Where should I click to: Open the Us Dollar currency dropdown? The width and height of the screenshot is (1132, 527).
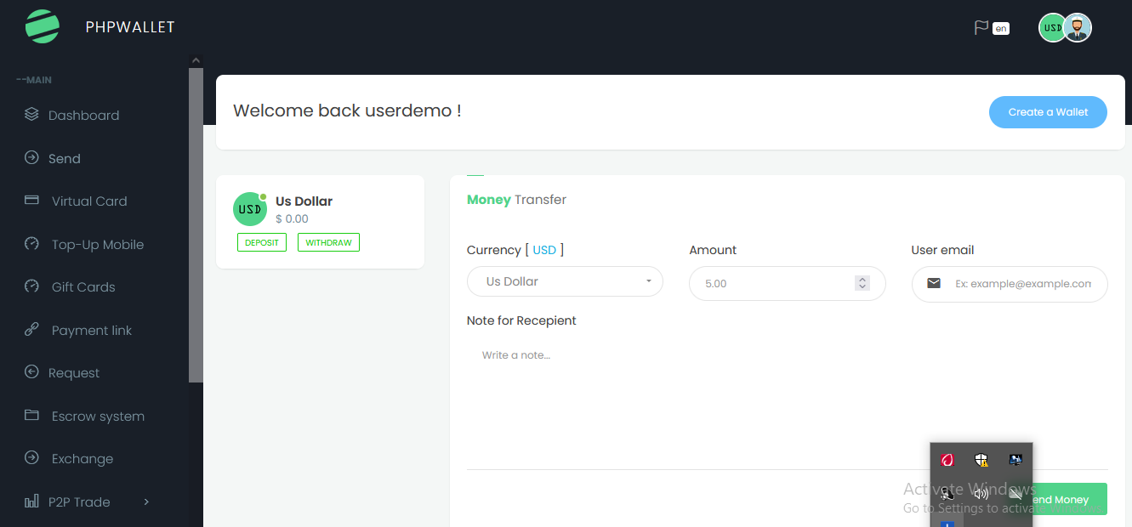565,281
